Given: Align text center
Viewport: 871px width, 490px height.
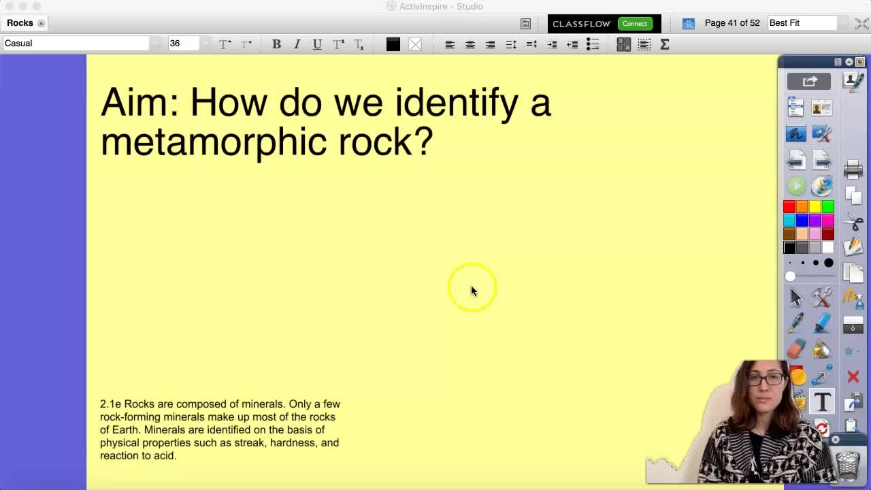Looking at the screenshot, I should pyautogui.click(x=470, y=44).
